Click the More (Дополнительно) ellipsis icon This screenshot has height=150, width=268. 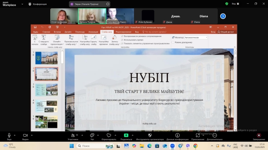[x=215, y=135]
